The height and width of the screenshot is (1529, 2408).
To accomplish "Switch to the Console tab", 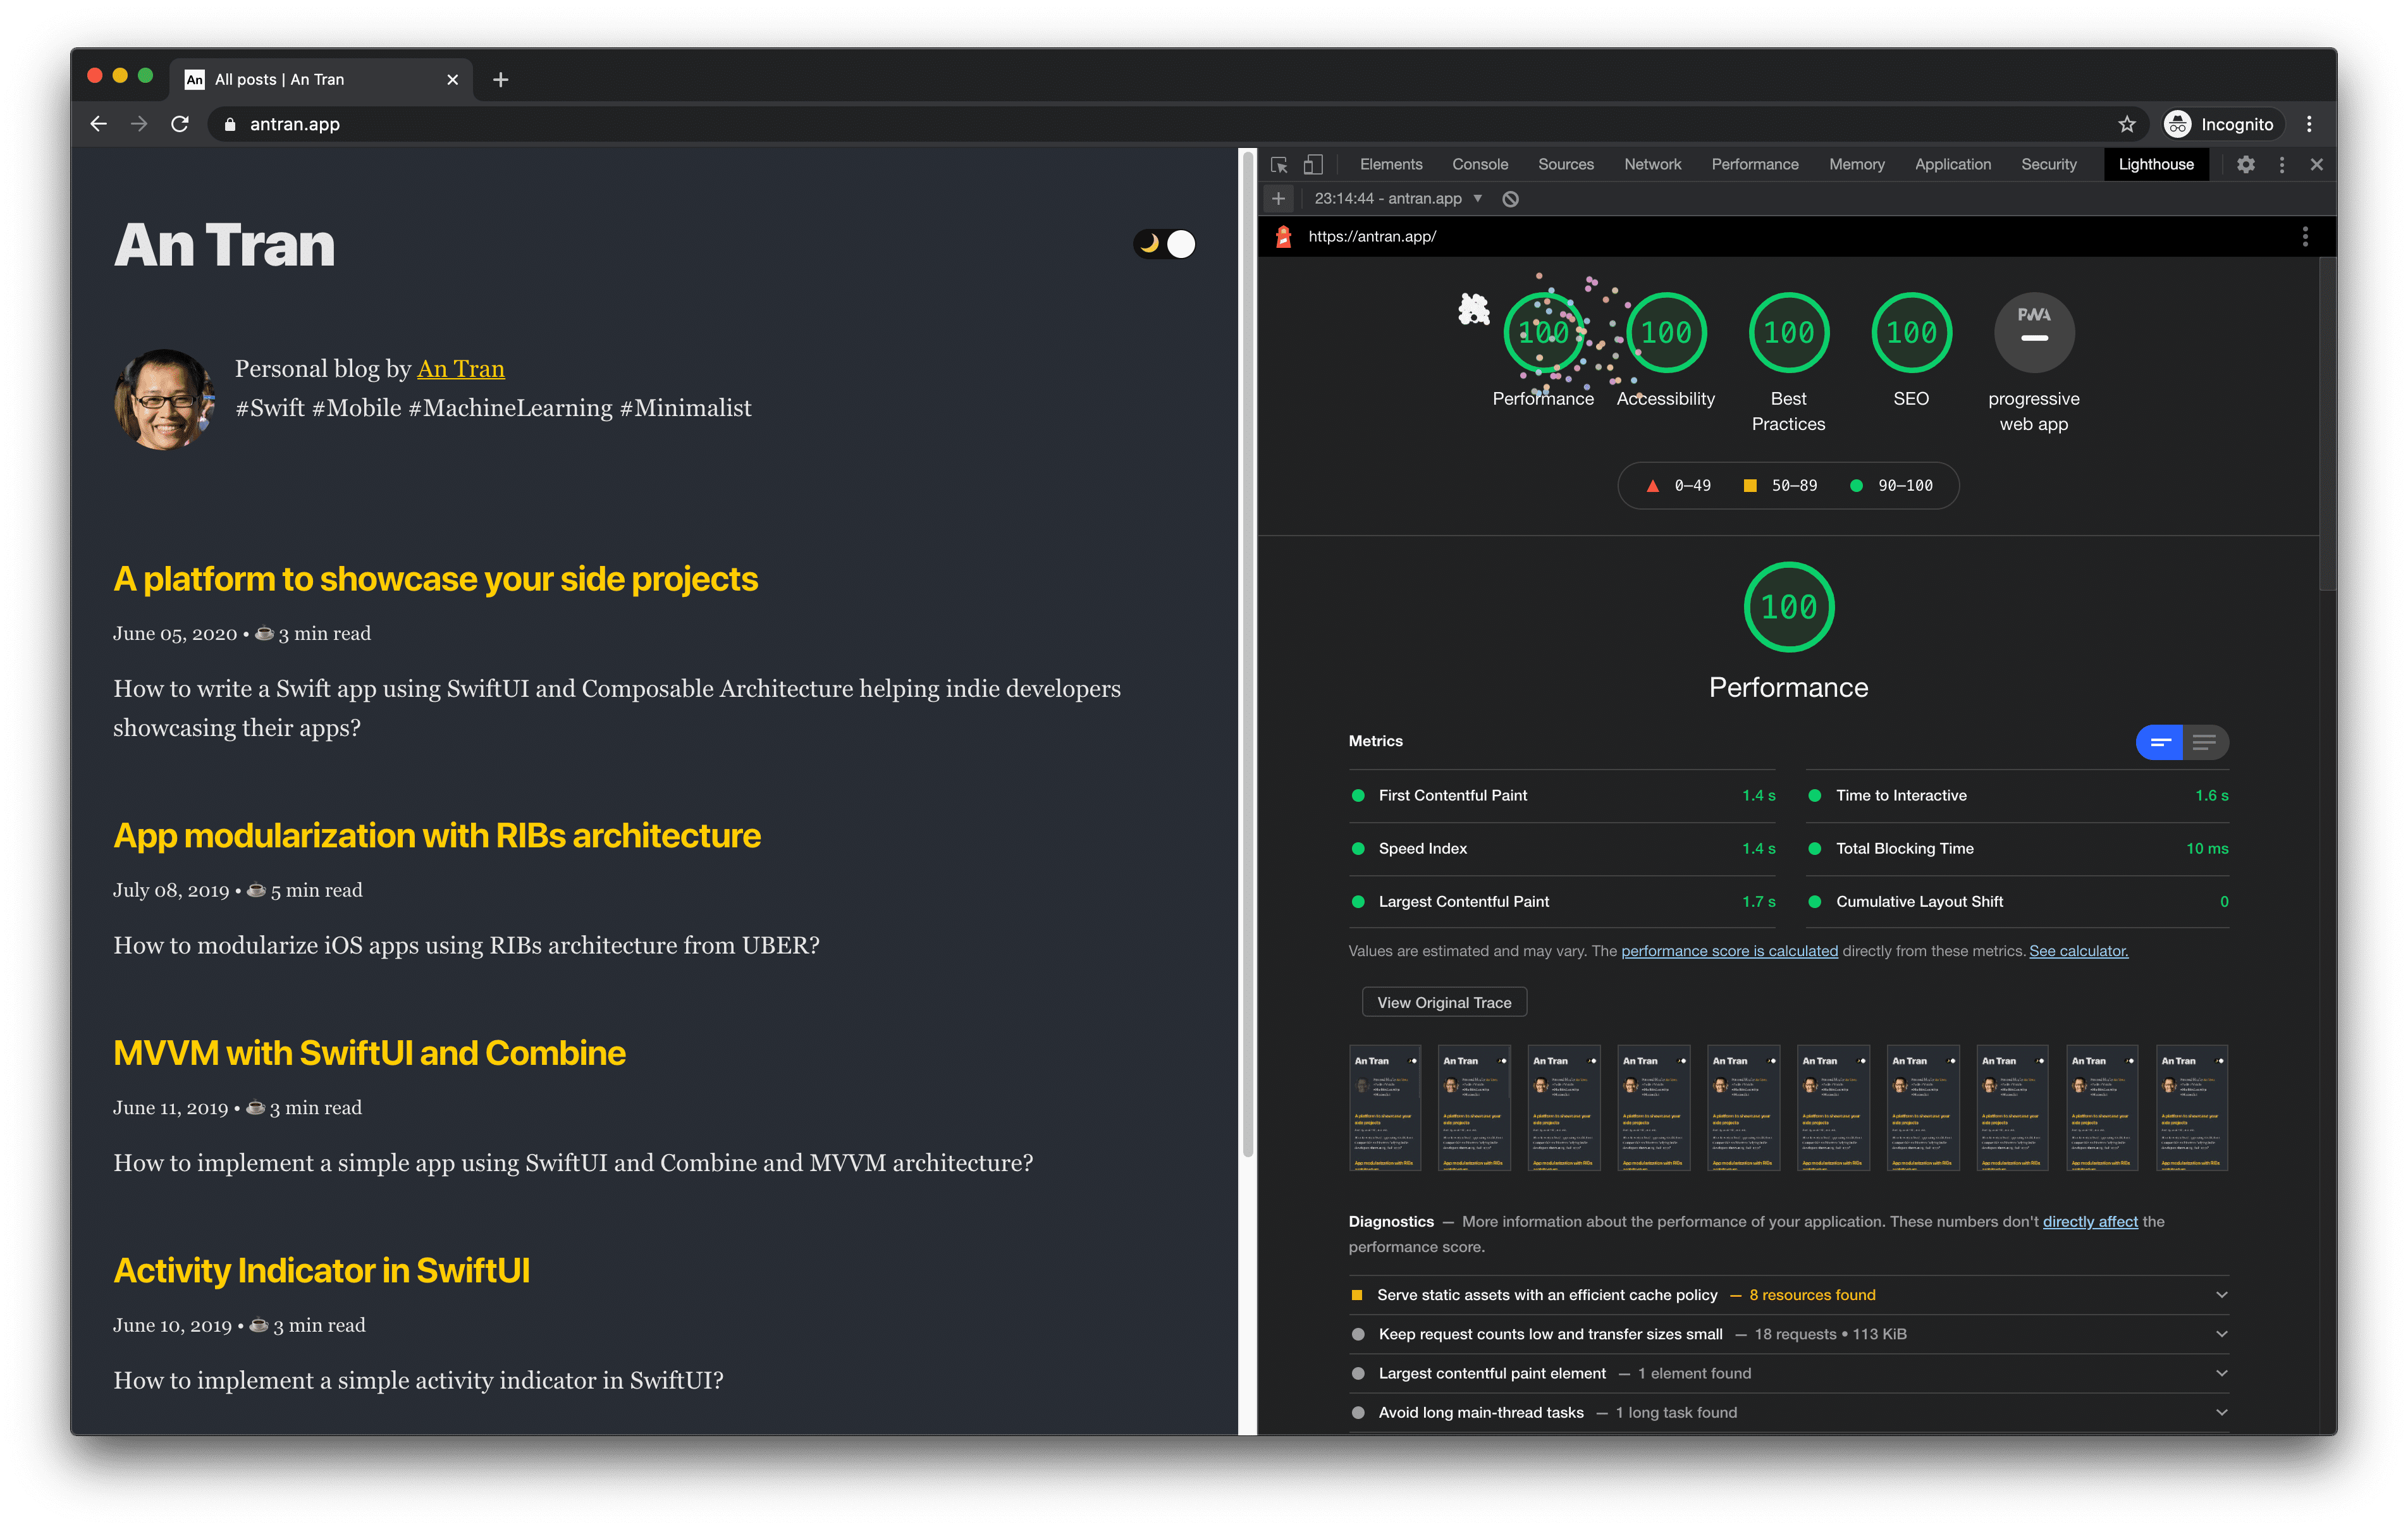I will tap(1480, 164).
